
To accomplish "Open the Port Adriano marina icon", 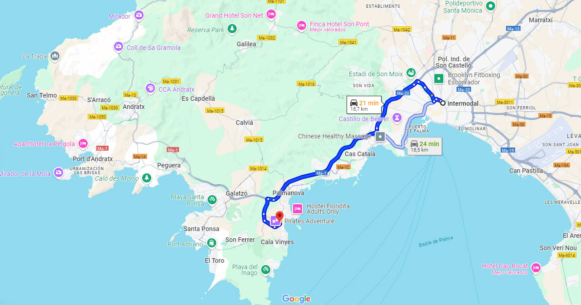I will [212, 243].
